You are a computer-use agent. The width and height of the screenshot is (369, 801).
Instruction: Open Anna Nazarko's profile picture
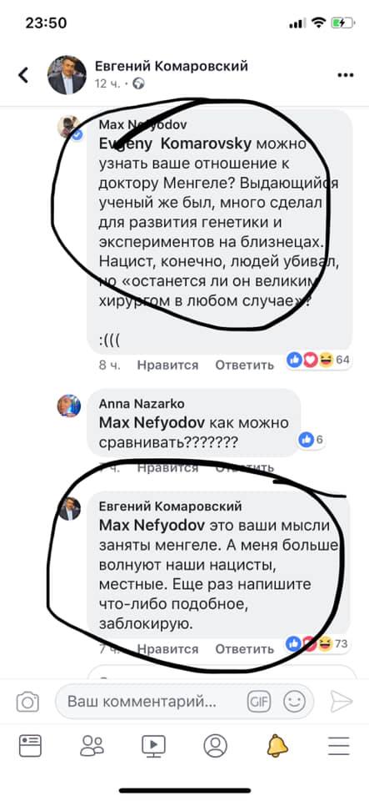[x=69, y=406]
